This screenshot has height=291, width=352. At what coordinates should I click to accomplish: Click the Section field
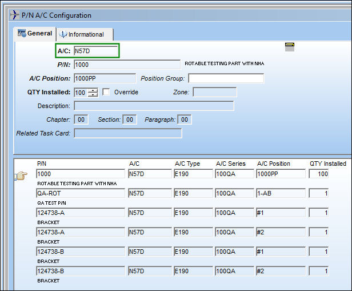pyautogui.click(x=130, y=119)
